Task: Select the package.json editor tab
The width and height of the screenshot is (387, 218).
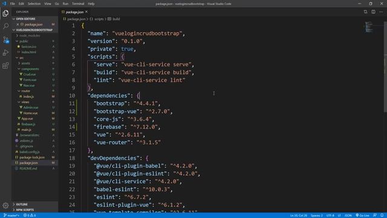Action: coord(74,12)
